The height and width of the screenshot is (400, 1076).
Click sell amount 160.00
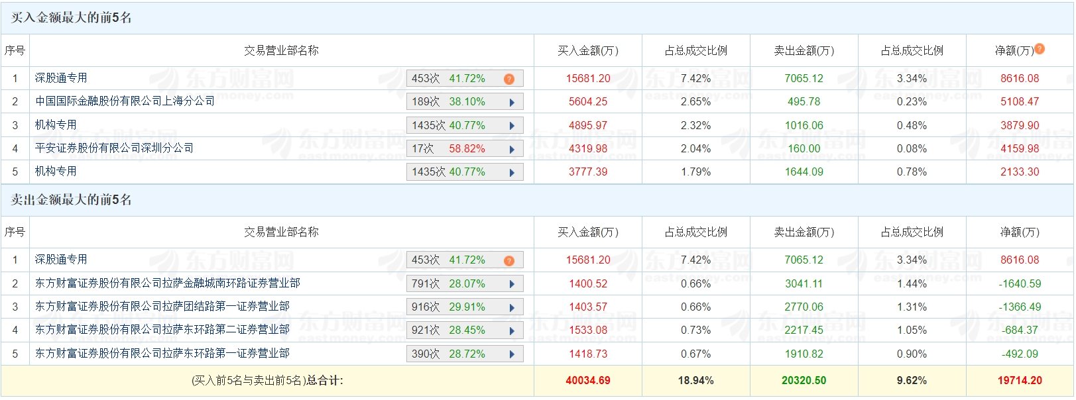click(804, 148)
